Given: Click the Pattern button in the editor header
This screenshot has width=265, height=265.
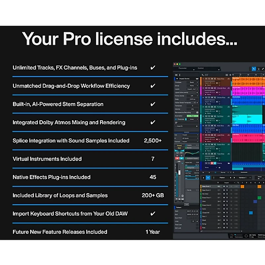Looking at the screenshot, I should pos(222,178).
